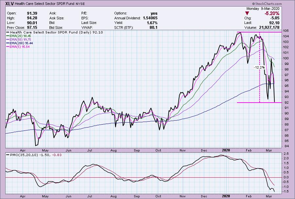Select the Last Size label
Viewport: 295px width, 199px height.
[89, 23]
